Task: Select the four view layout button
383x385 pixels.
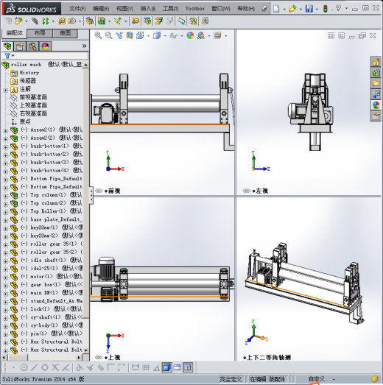Action: pos(187,367)
